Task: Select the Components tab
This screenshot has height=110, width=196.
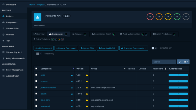Action: click(x=58, y=34)
